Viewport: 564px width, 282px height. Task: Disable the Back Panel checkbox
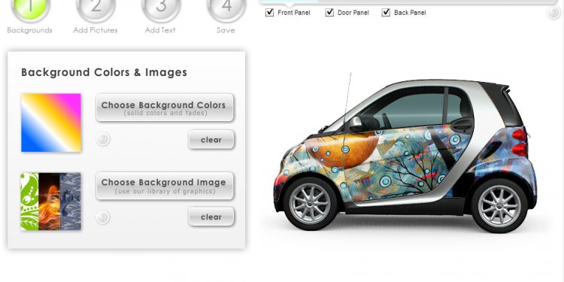click(386, 13)
